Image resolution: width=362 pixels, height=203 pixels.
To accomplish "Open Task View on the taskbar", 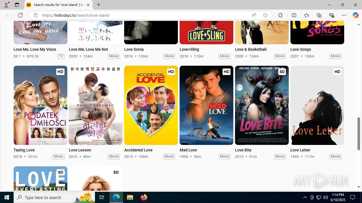I will [102, 197].
